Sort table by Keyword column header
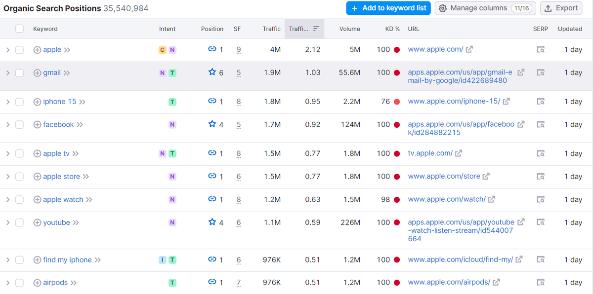 coord(45,29)
